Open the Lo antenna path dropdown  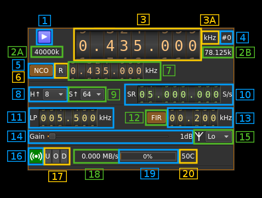219,137
